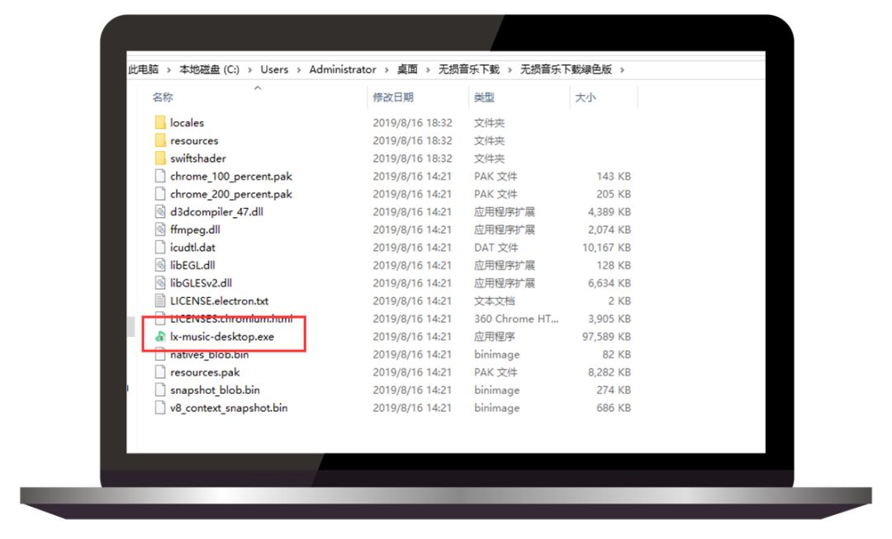The width and height of the screenshot is (892, 539).
Task: Open the lx-music-desktop.exe application icon
Action: pyautogui.click(x=159, y=337)
